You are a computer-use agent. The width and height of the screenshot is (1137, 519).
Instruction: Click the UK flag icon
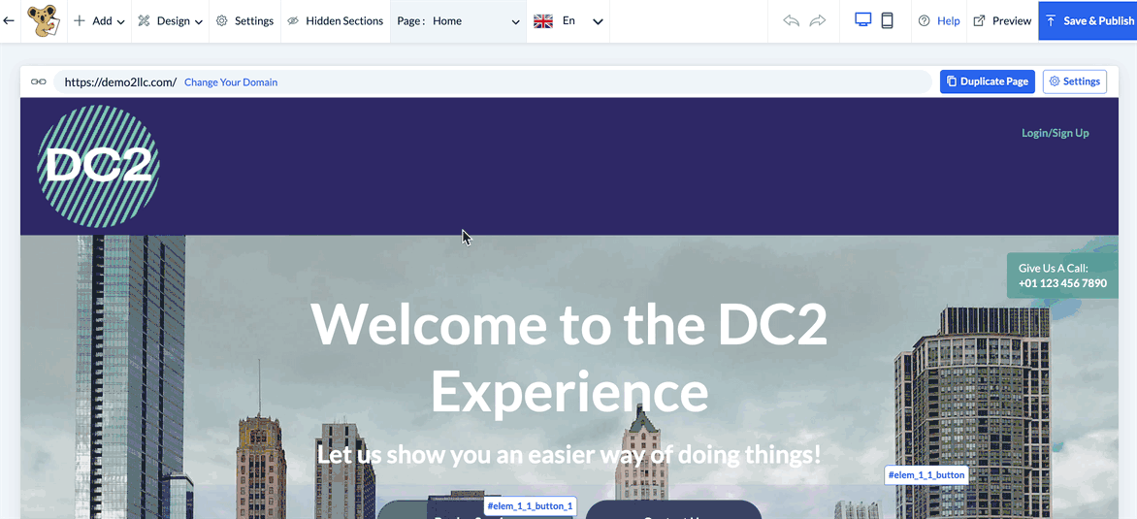point(543,21)
